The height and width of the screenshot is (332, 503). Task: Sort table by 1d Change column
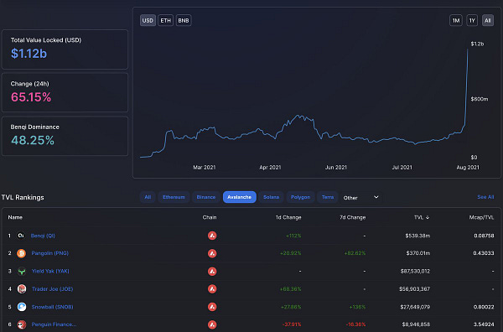288,217
